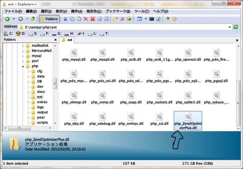This screenshot has width=243, height=169.
Task: Open the php_xdebug.dll file icon
Action: point(102,117)
